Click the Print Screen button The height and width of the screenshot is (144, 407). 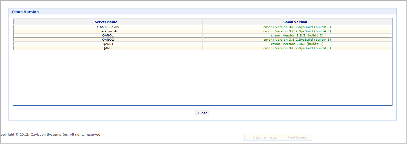(297, 137)
